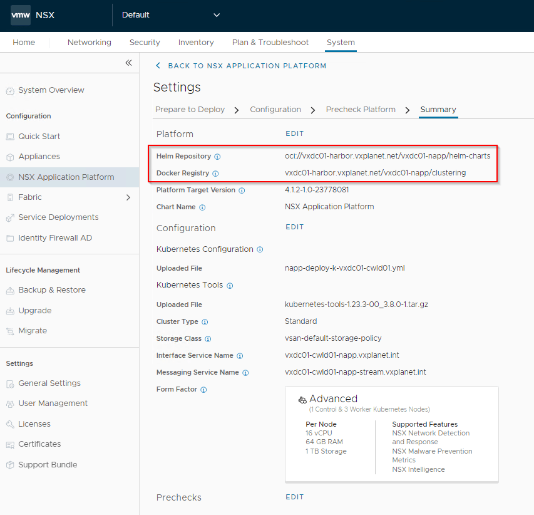Click the Upgrade icon in sidebar
This screenshot has width=534, height=515.
pyautogui.click(x=10, y=311)
